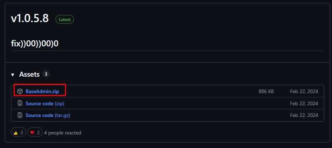Click the fix))00))00)0 release description

point(35,43)
